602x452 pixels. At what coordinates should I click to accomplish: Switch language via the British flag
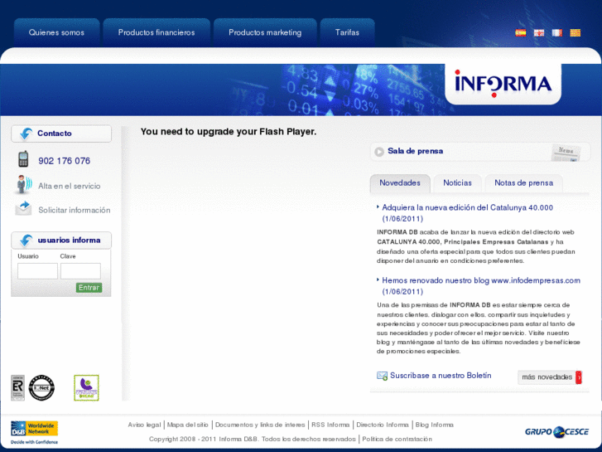coord(538,32)
